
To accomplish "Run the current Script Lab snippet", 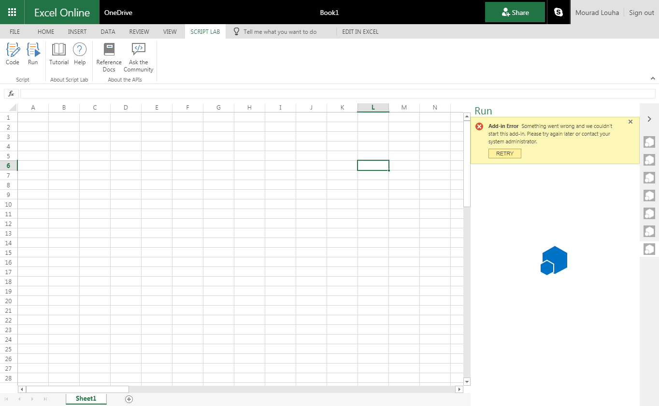I will tap(33, 53).
